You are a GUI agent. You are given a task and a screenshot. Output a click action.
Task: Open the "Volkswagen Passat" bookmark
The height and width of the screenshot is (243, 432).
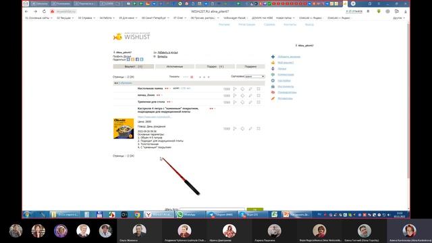click(x=236, y=18)
